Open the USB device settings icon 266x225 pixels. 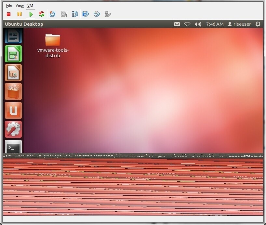[x=107, y=14]
